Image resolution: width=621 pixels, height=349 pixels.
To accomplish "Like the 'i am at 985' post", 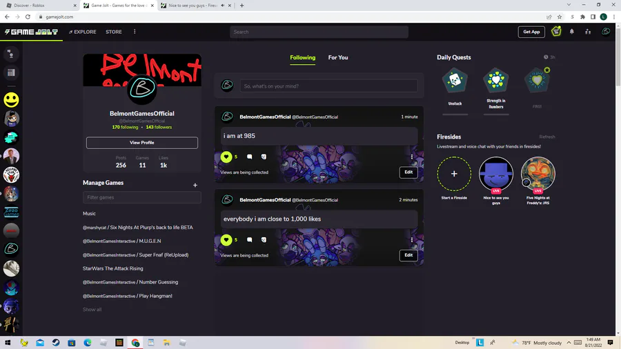I will [x=226, y=157].
